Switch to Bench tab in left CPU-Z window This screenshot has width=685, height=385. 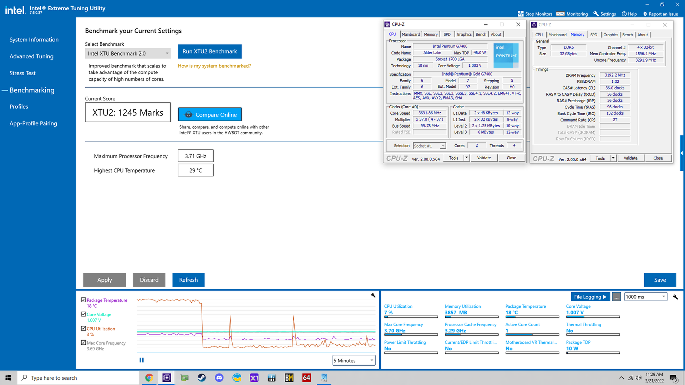coord(481,34)
